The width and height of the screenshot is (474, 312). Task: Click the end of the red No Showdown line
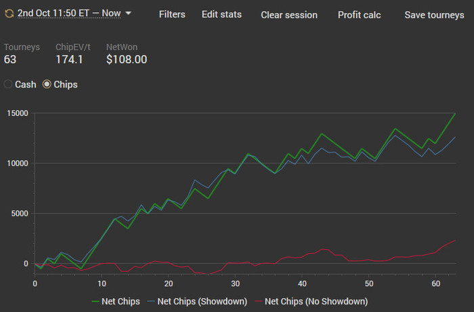[455, 241]
